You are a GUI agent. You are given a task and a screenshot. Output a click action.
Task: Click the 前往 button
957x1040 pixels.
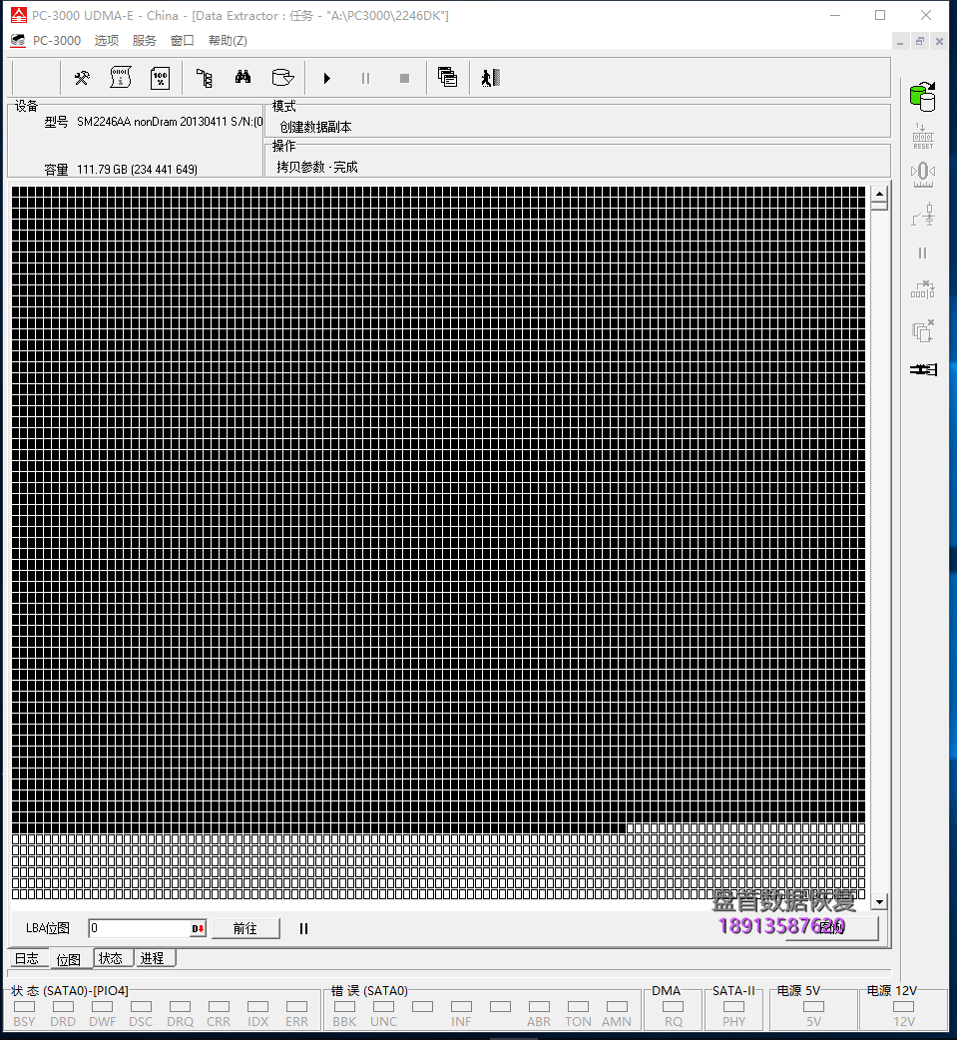pos(245,928)
